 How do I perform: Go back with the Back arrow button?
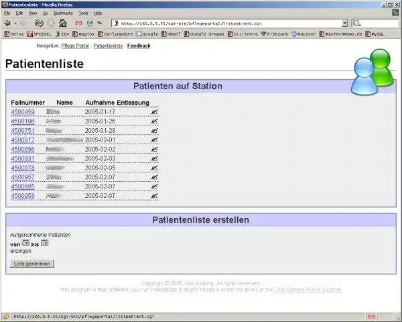coord(7,23)
